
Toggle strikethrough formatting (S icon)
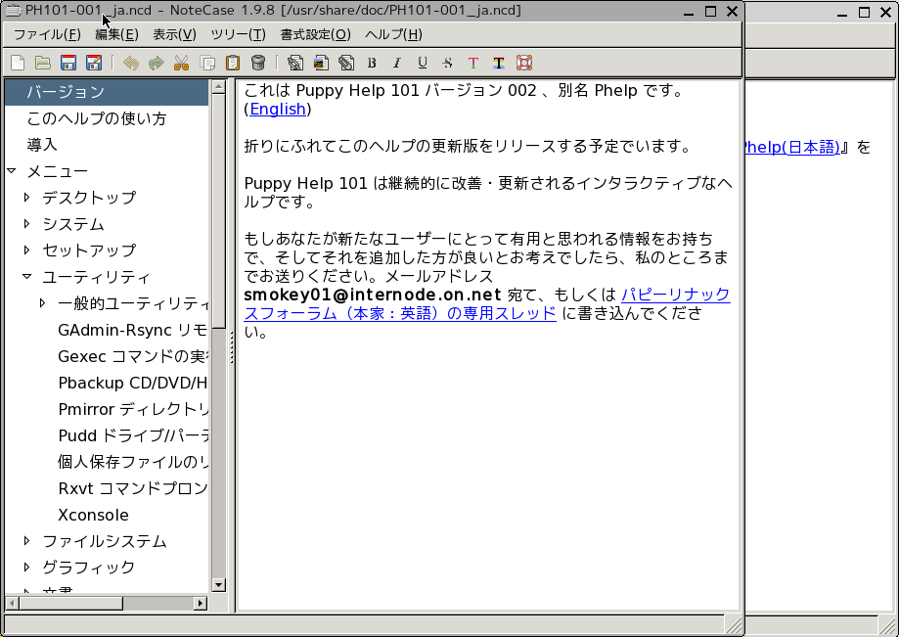(448, 63)
